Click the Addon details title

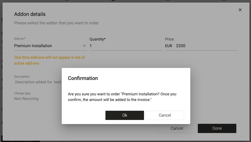coord(30,14)
